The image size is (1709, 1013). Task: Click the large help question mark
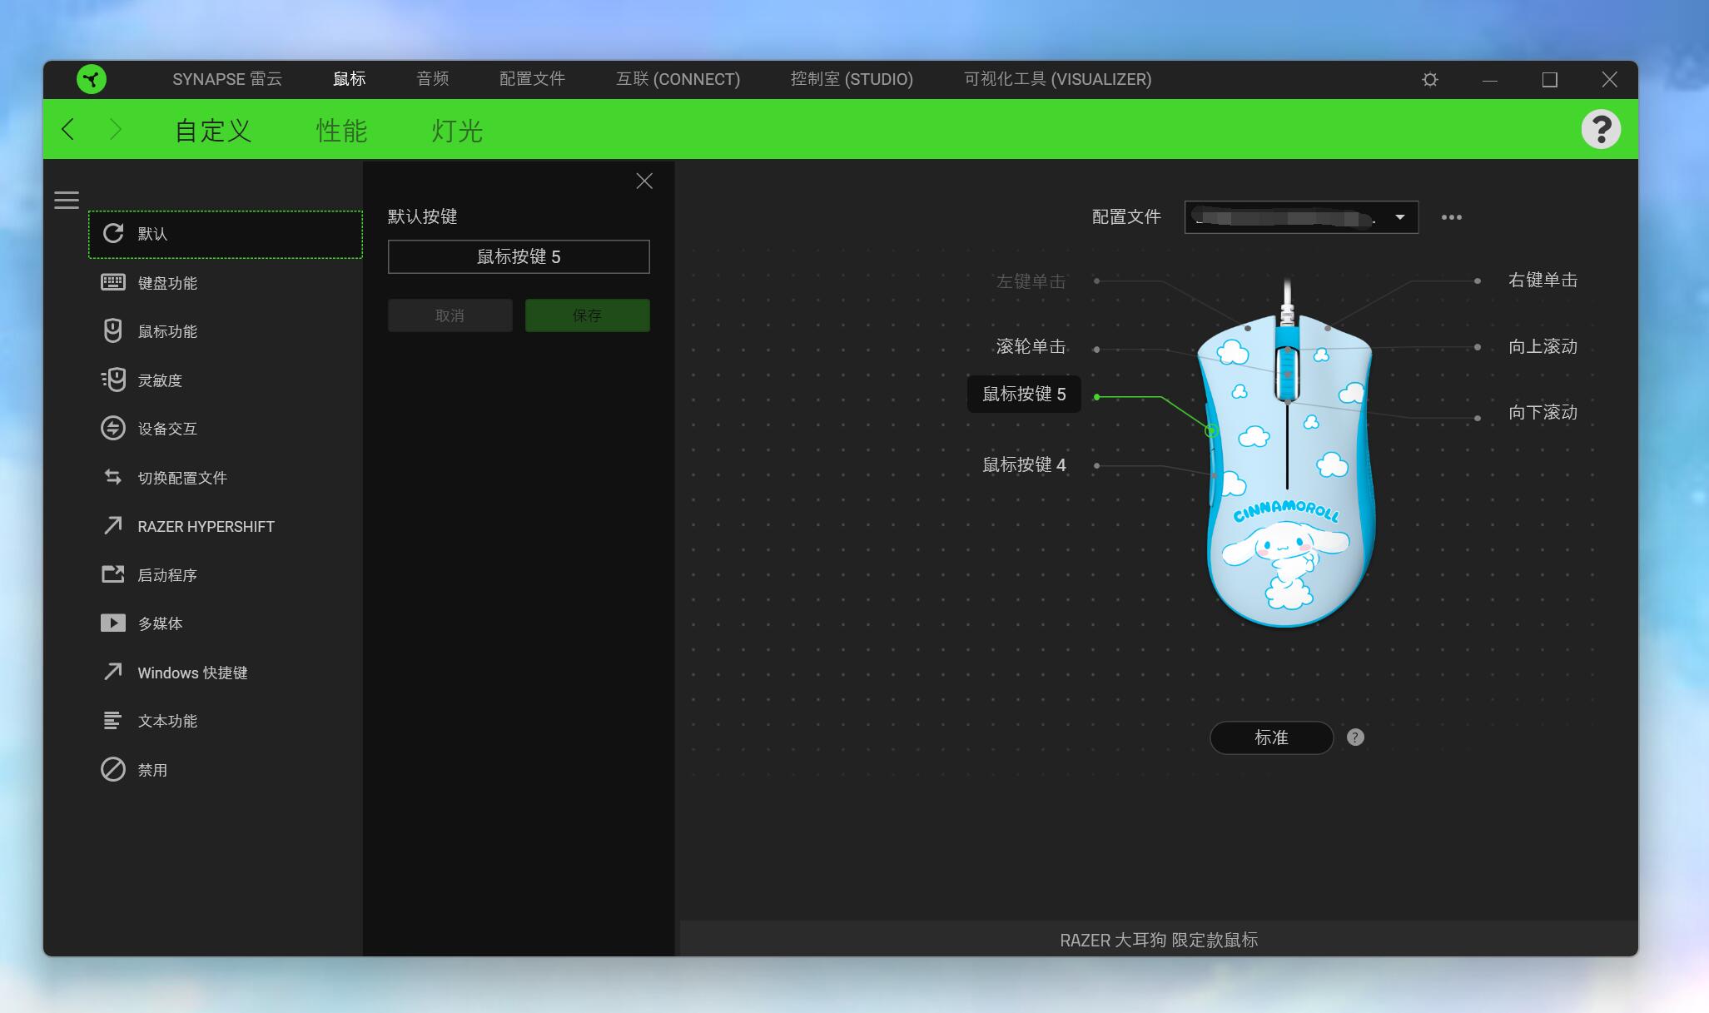point(1600,130)
